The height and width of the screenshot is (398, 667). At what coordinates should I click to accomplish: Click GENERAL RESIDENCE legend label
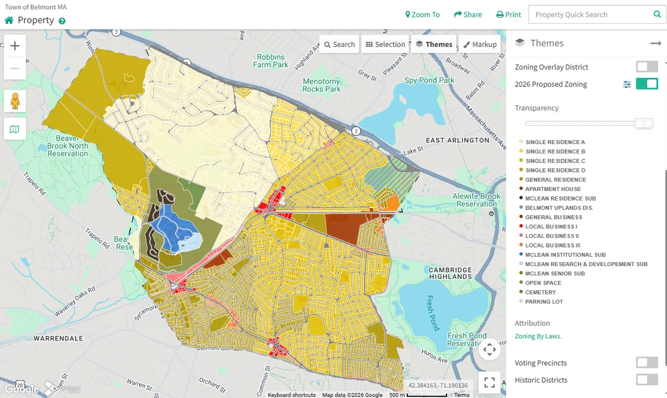[556, 180]
